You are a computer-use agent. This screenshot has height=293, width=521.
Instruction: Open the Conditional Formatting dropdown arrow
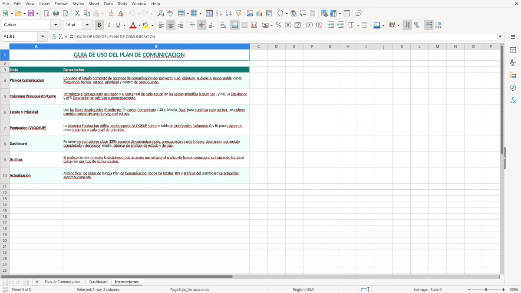click(x=398, y=25)
